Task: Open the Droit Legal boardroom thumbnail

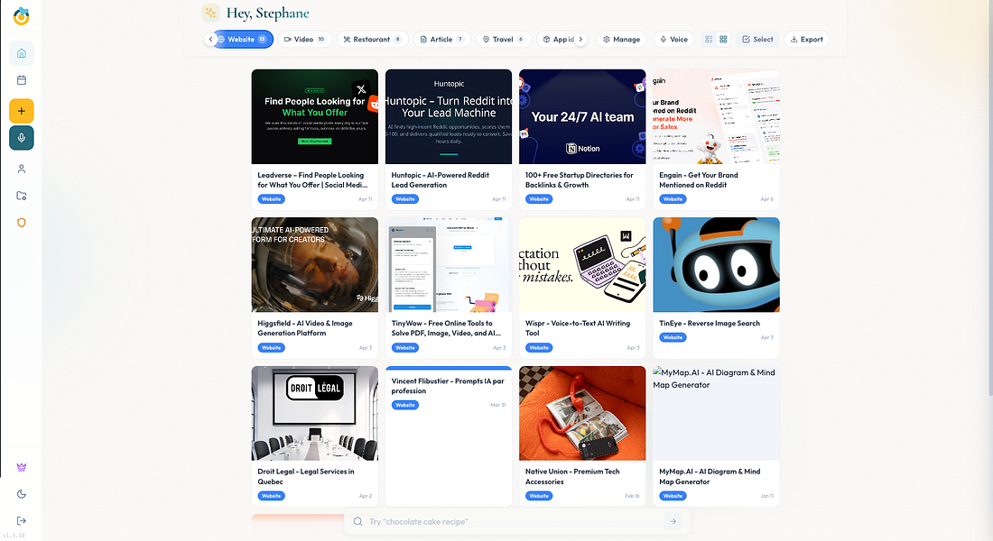Action: click(315, 413)
